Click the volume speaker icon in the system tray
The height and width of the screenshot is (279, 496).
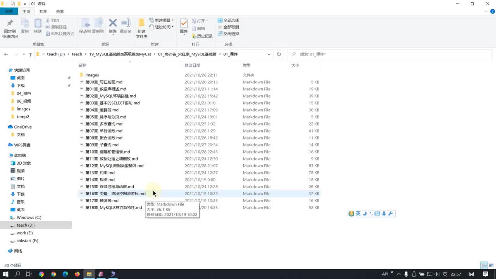pos(437,274)
